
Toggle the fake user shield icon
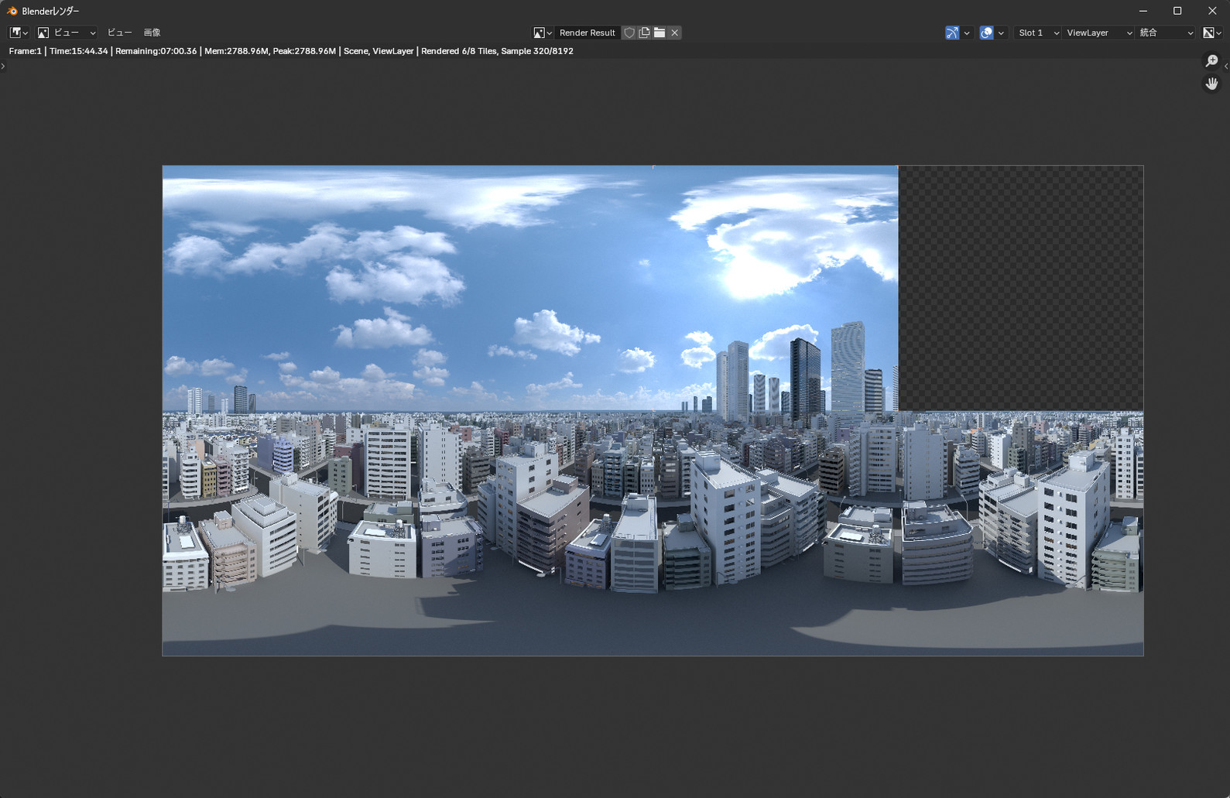pos(629,33)
